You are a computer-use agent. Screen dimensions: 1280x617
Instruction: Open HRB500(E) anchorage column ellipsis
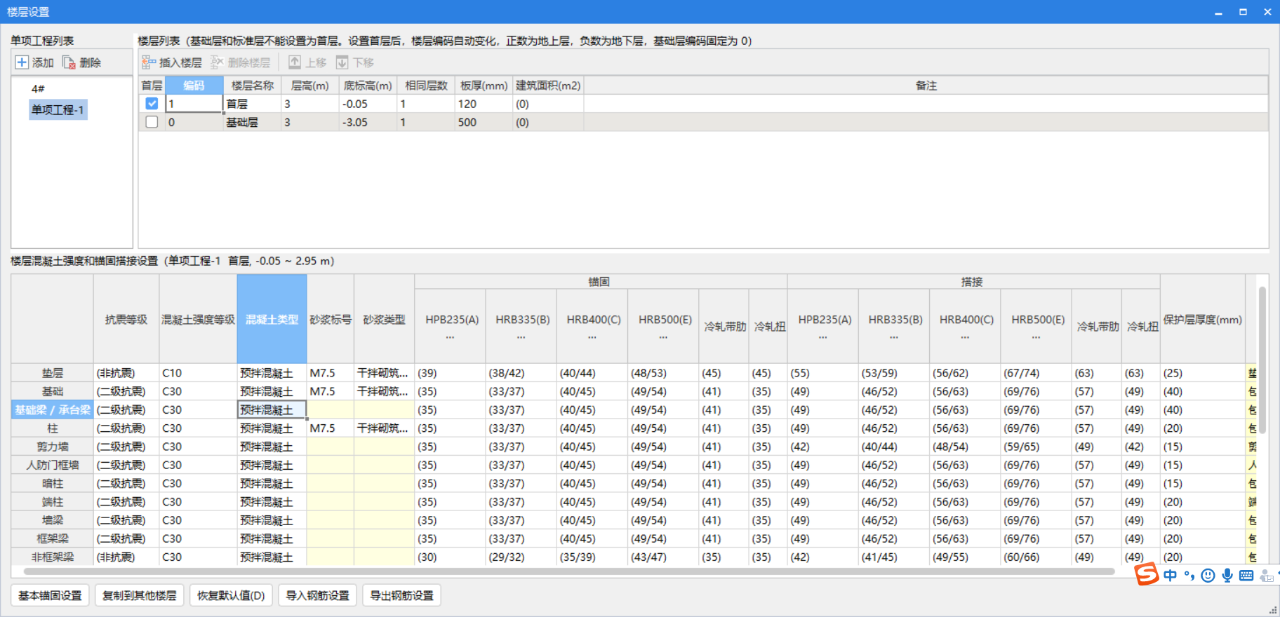click(663, 337)
